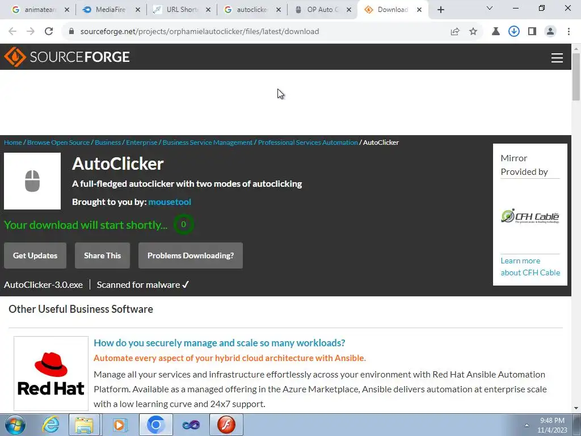Viewport: 581px width, 436px height.
Task: Open the mousetool author link
Action: coord(170,202)
